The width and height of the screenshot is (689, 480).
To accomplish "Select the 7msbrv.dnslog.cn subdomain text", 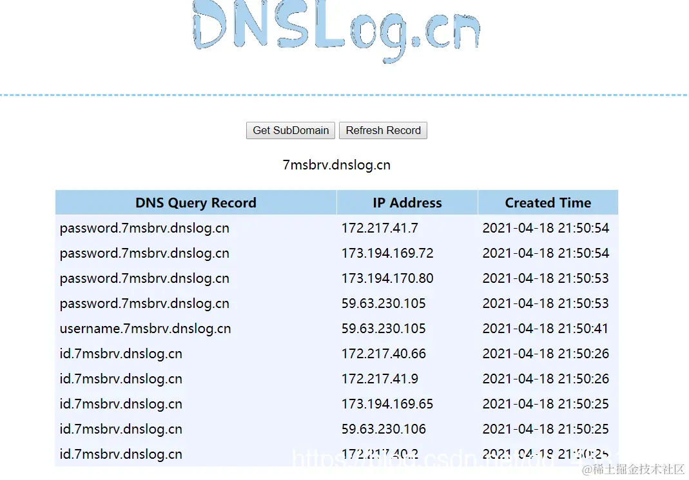I will pos(336,165).
